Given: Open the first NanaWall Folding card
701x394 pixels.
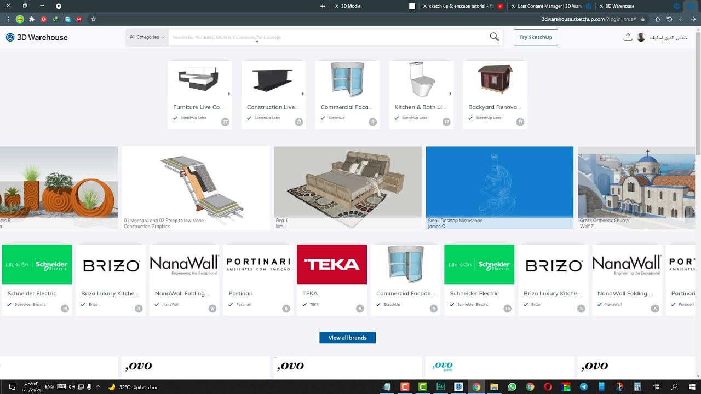Looking at the screenshot, I should point(185,280).
